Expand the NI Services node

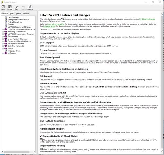tap(3, 53)
